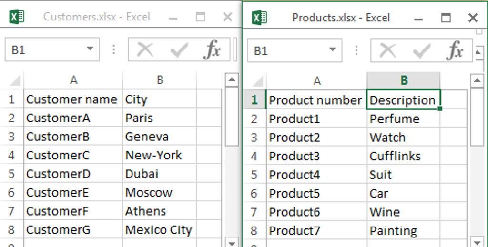
Task: Open Name Box dropdown in Products window
Action: pos(332,49)
